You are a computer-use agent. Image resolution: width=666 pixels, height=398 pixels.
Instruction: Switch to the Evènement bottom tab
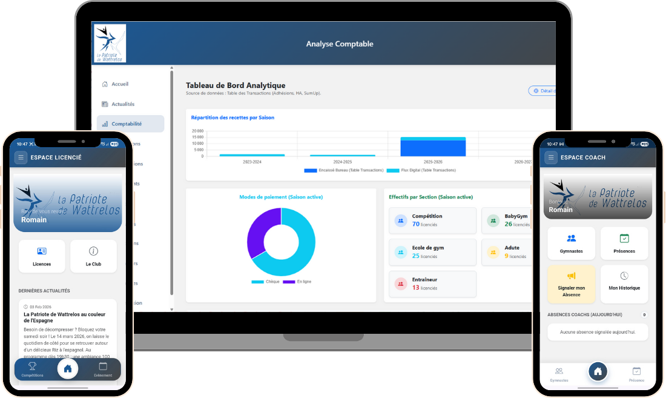click(x=103, y=370)
